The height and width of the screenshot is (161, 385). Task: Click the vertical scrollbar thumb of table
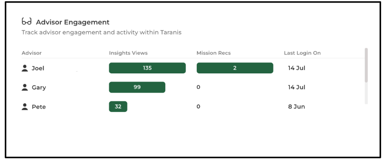coord(366,65)
